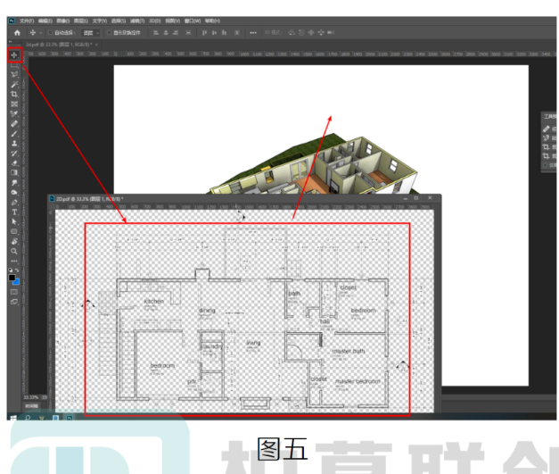Open the Edit Toolbar three-dots button
The height and width of the screenshot is (474, 559).
pyautogui.click(x=14, y=261)
